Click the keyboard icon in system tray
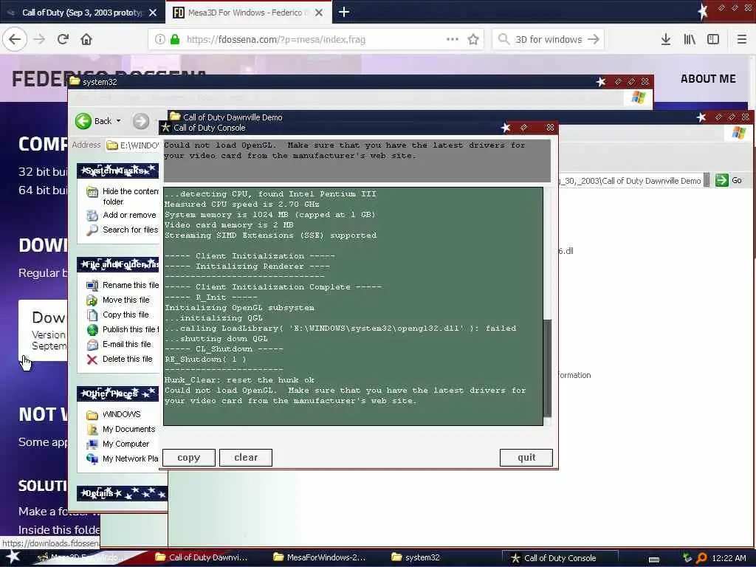Image resolution: width=756 pixels, height=567 pixels. 654,560
